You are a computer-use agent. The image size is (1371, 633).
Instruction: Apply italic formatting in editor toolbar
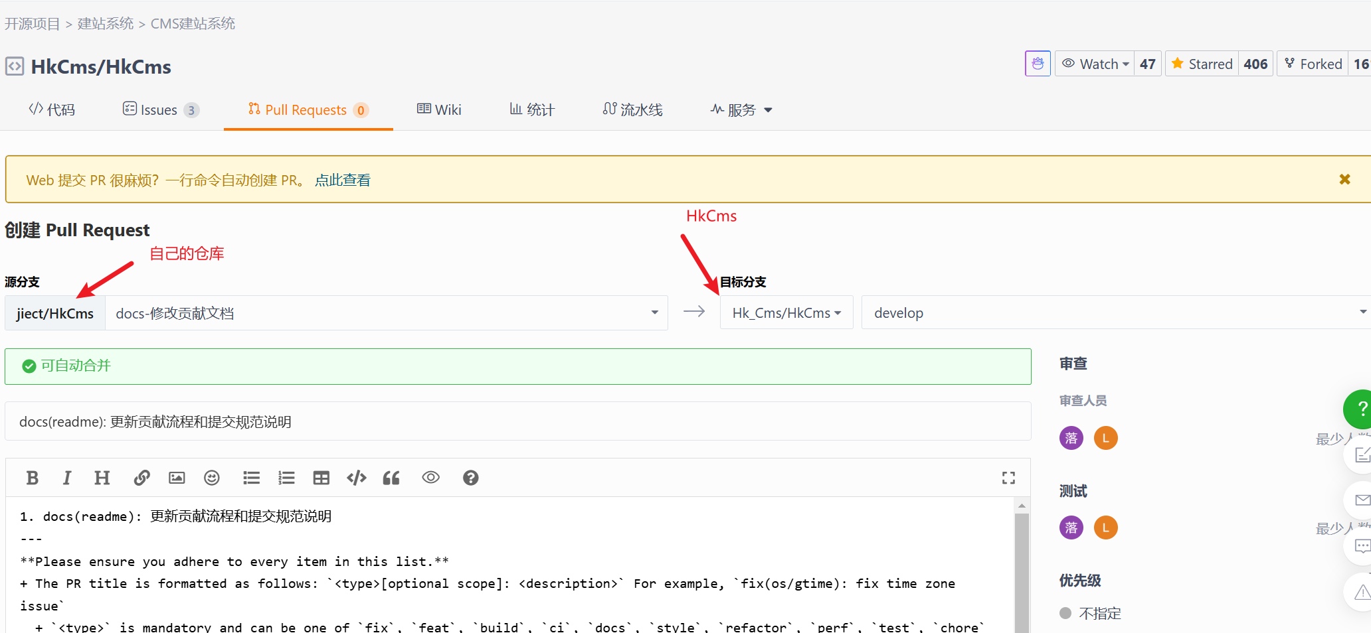[66, 478]
